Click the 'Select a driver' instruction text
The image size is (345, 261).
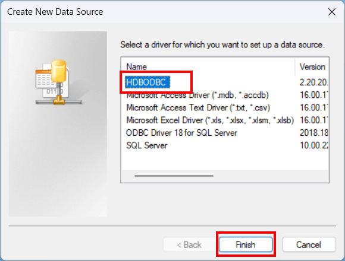tap(222, 44)
